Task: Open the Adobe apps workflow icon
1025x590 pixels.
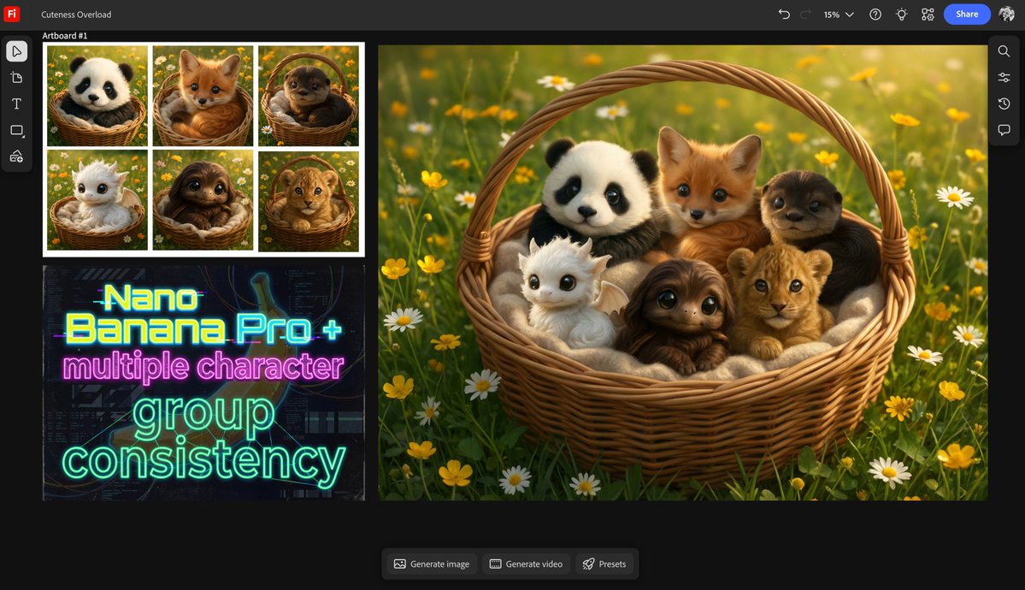Action: click(928, 14)
